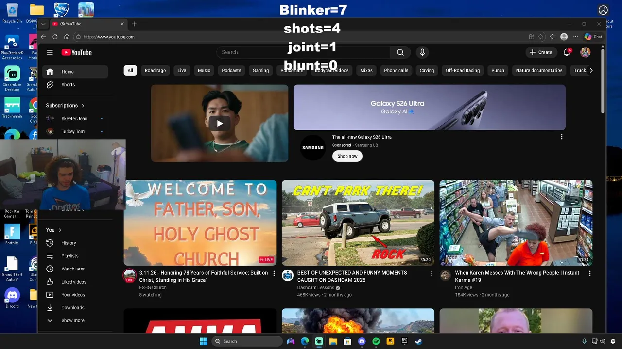Start voice search with the microphone
This screenshot has width=622, height=349.
point(422,52)
